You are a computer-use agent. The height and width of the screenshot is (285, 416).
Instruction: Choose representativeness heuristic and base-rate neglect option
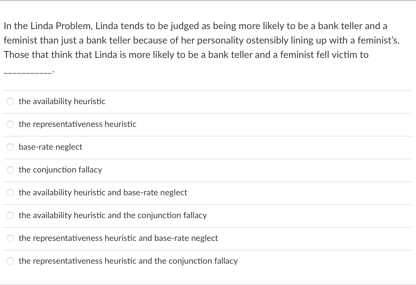pos(10,238)
